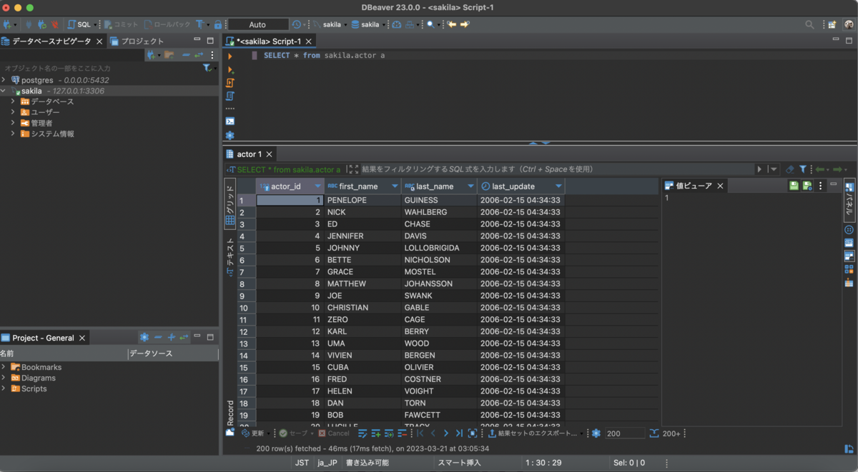Open custom filter funnel in results bar

803,169
